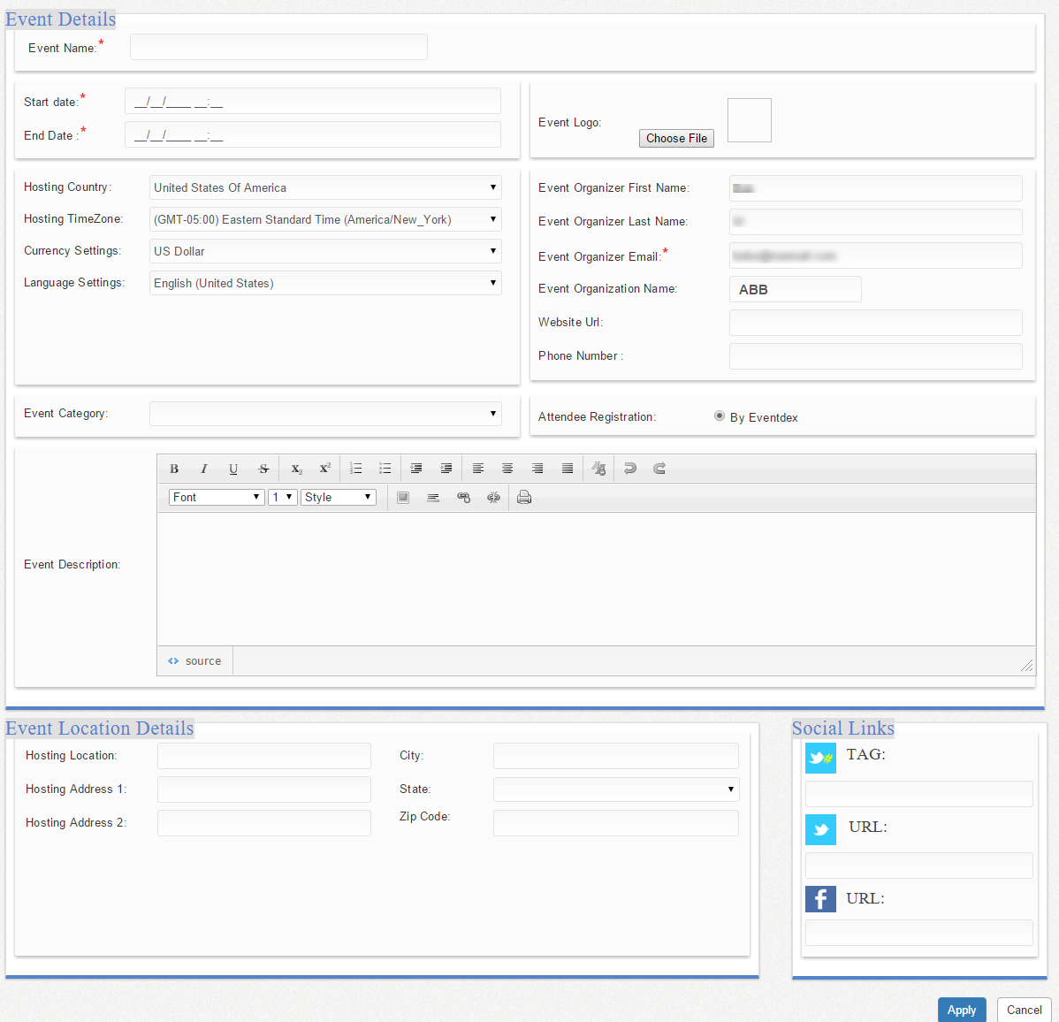Open the Language Settings dropdown
The width and height of the screenshot is (1059, 1022).
pos(324,282)
